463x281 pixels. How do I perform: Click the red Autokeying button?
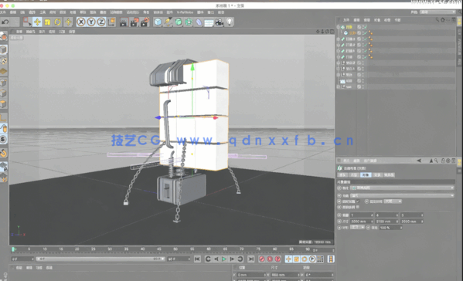(x=270, y=259)
